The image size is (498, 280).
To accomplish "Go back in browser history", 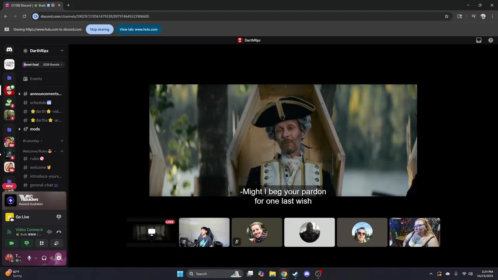I will coord(5,16).
